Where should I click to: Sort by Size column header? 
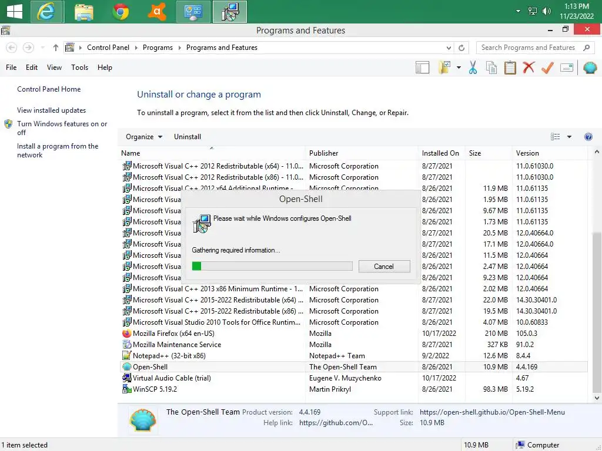[489, 153]
